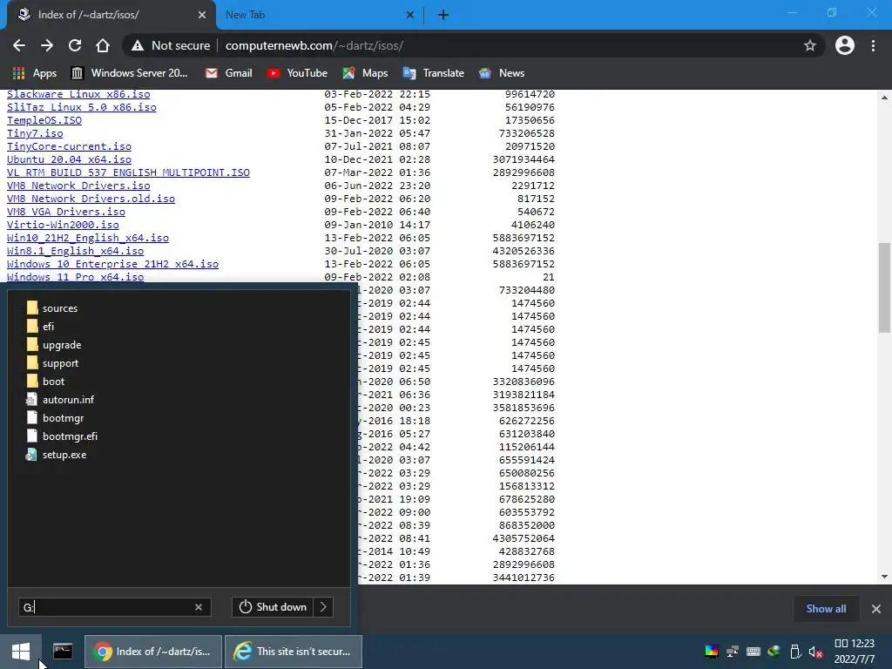Click the network tray icon

(733, 652)
